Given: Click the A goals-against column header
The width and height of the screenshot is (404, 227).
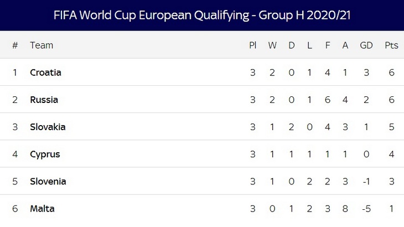Looking at the screenshot, I should [345, 45].
